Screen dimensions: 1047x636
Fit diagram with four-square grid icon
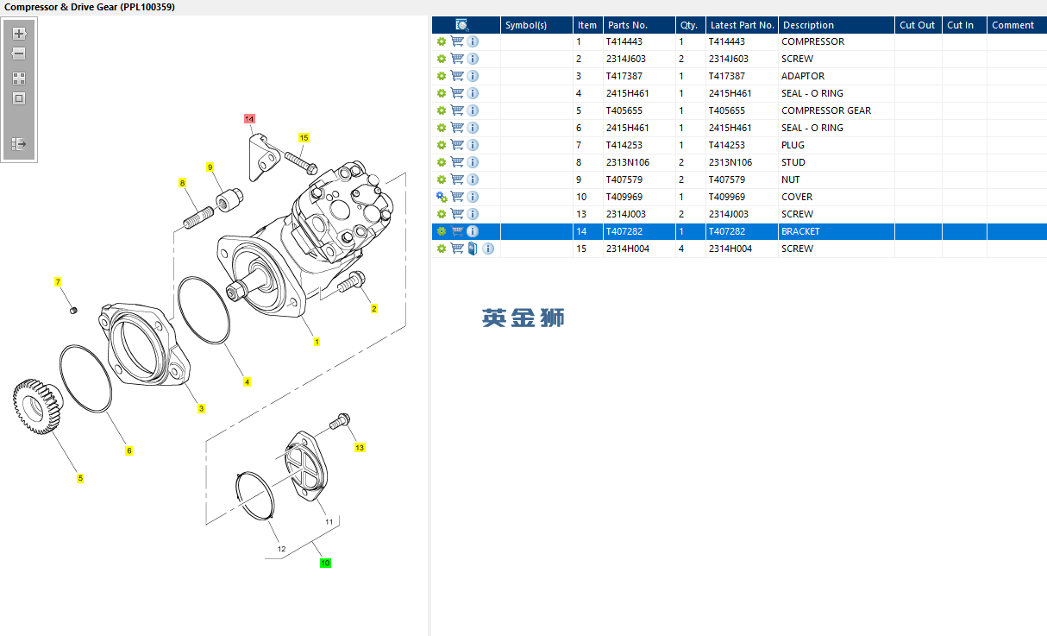tap(19, 78)
